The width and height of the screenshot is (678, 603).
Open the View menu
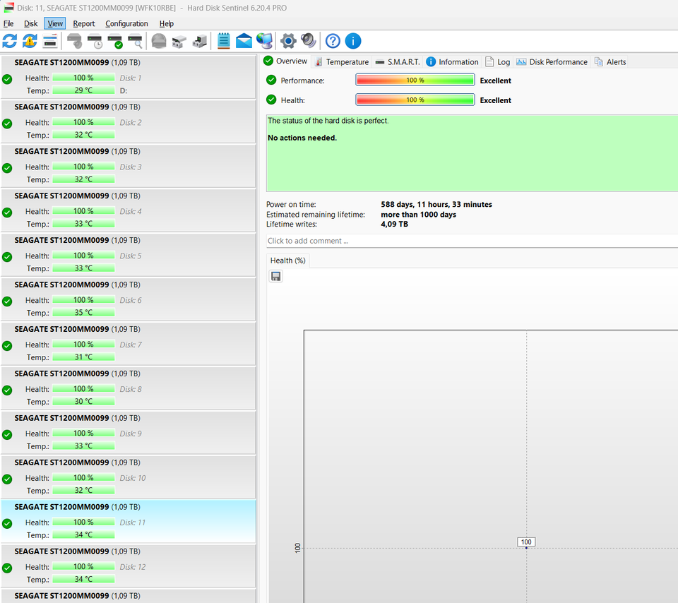click(55, 23)
